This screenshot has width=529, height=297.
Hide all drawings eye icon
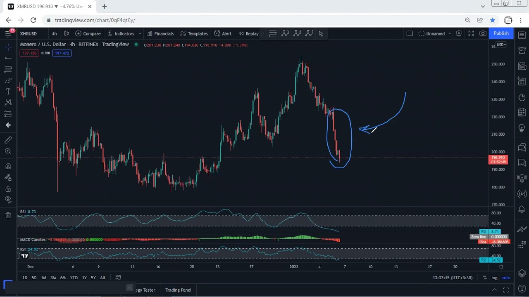(8, 200)
